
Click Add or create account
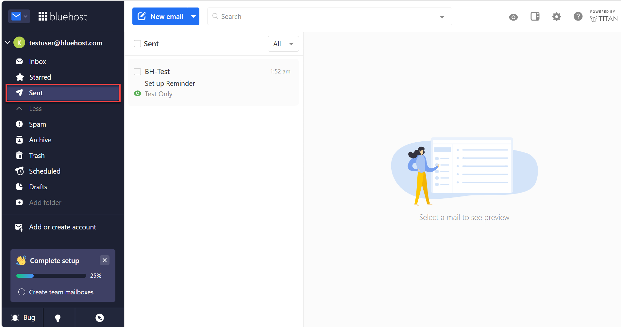(x=56, y=227)
